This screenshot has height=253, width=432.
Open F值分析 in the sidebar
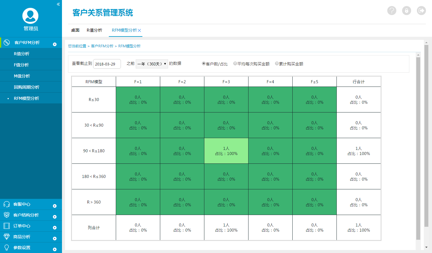click(21, 65)
